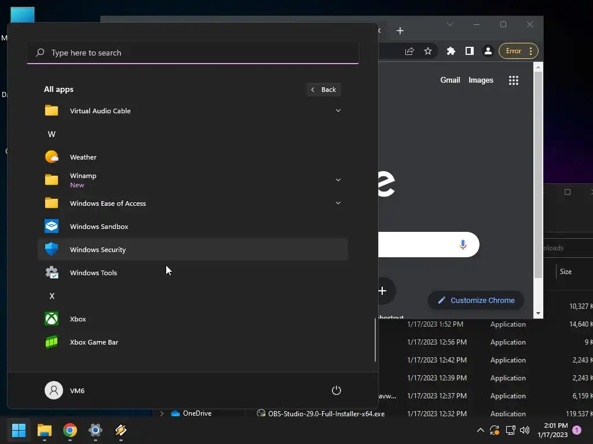Start voice search with the microphone

[463, 245]
